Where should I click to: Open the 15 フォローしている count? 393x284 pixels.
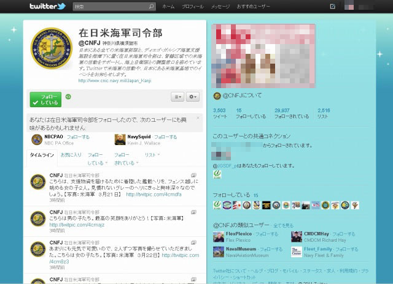pyautogui.click(x=251, y=113)
